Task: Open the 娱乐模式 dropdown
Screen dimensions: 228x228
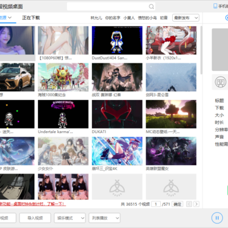Action: (70, 218)
